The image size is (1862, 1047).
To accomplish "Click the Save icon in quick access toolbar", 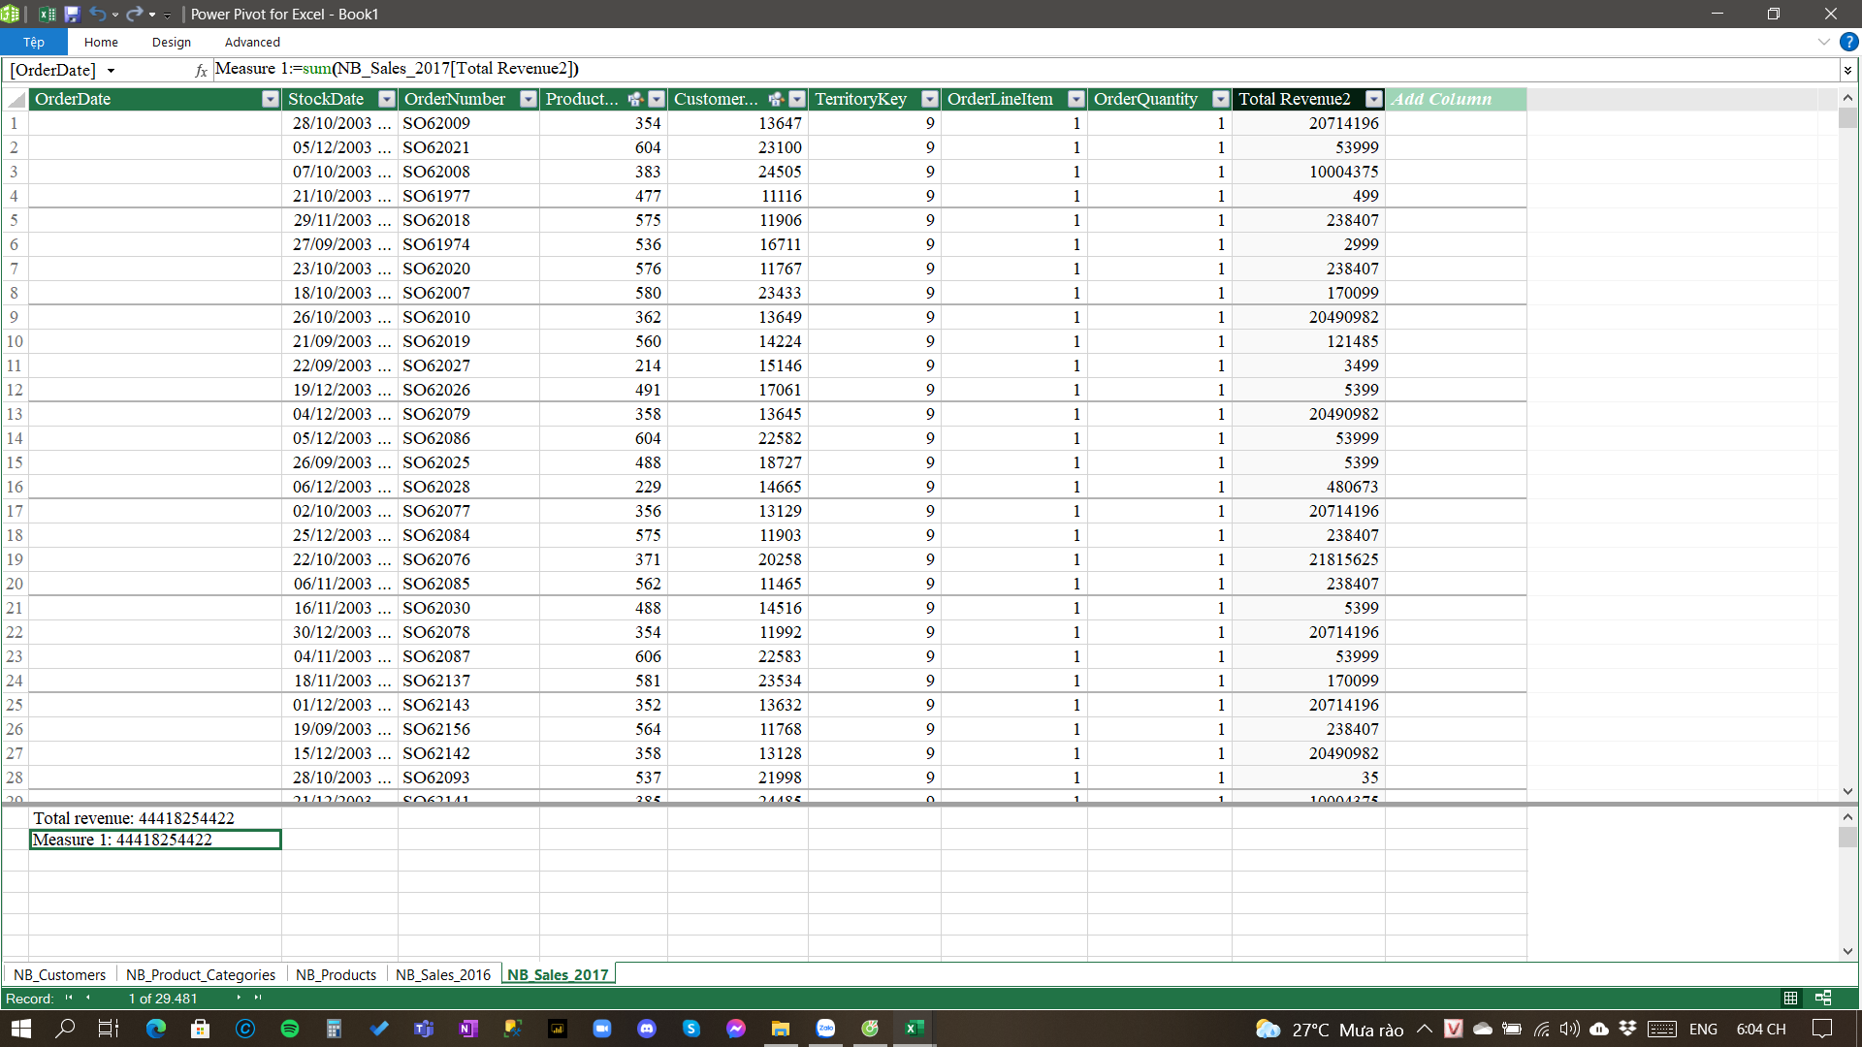I will point(72,14).
